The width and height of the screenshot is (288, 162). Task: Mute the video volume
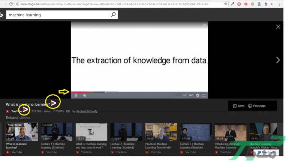(x=84, y=95)
